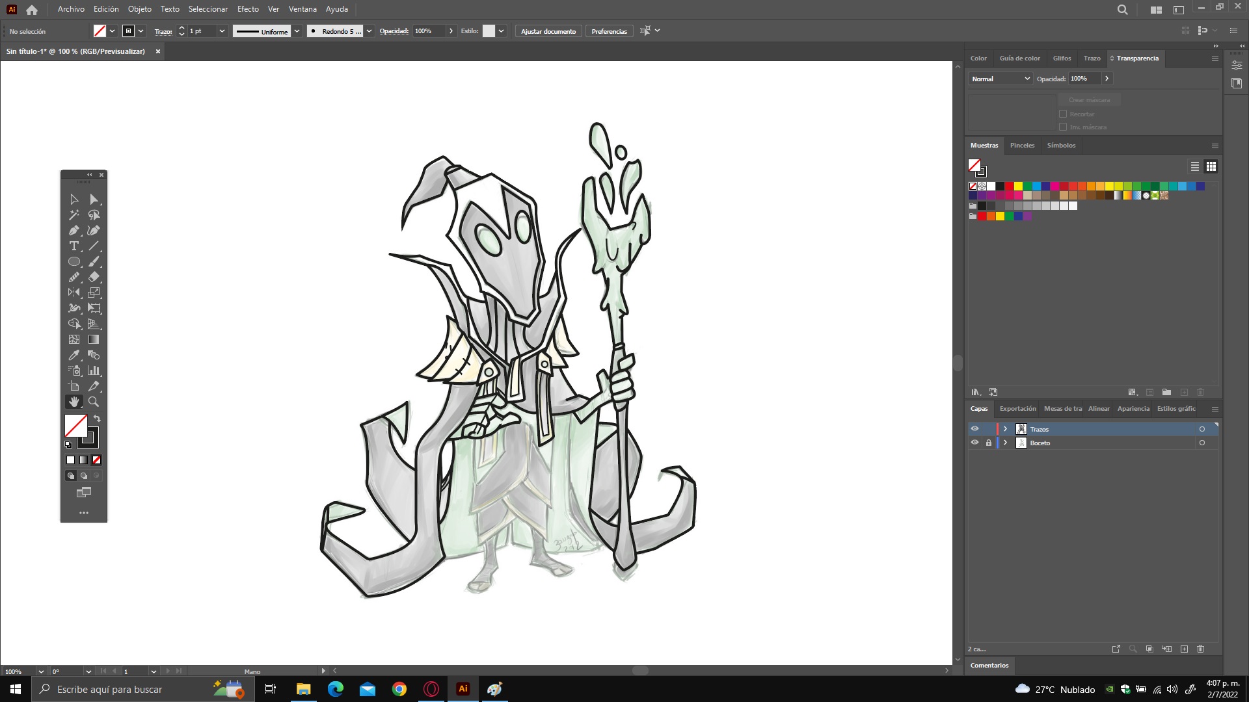Viewport: 1249px width, 702px height.
Task: Select the Shape Builder tool
Action: pyautogui.click(x=74, y=324)
